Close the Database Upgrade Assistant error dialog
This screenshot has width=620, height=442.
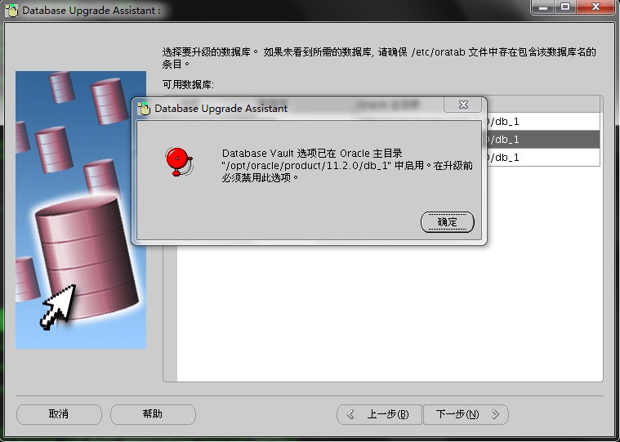point(463,105)
